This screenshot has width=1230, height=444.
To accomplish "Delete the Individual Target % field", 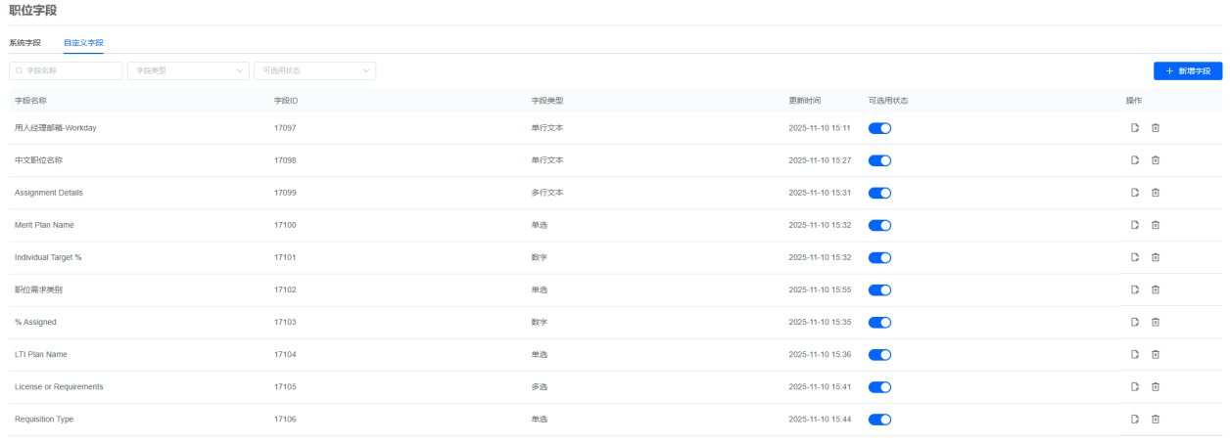I will click(x=1156, y=257).
